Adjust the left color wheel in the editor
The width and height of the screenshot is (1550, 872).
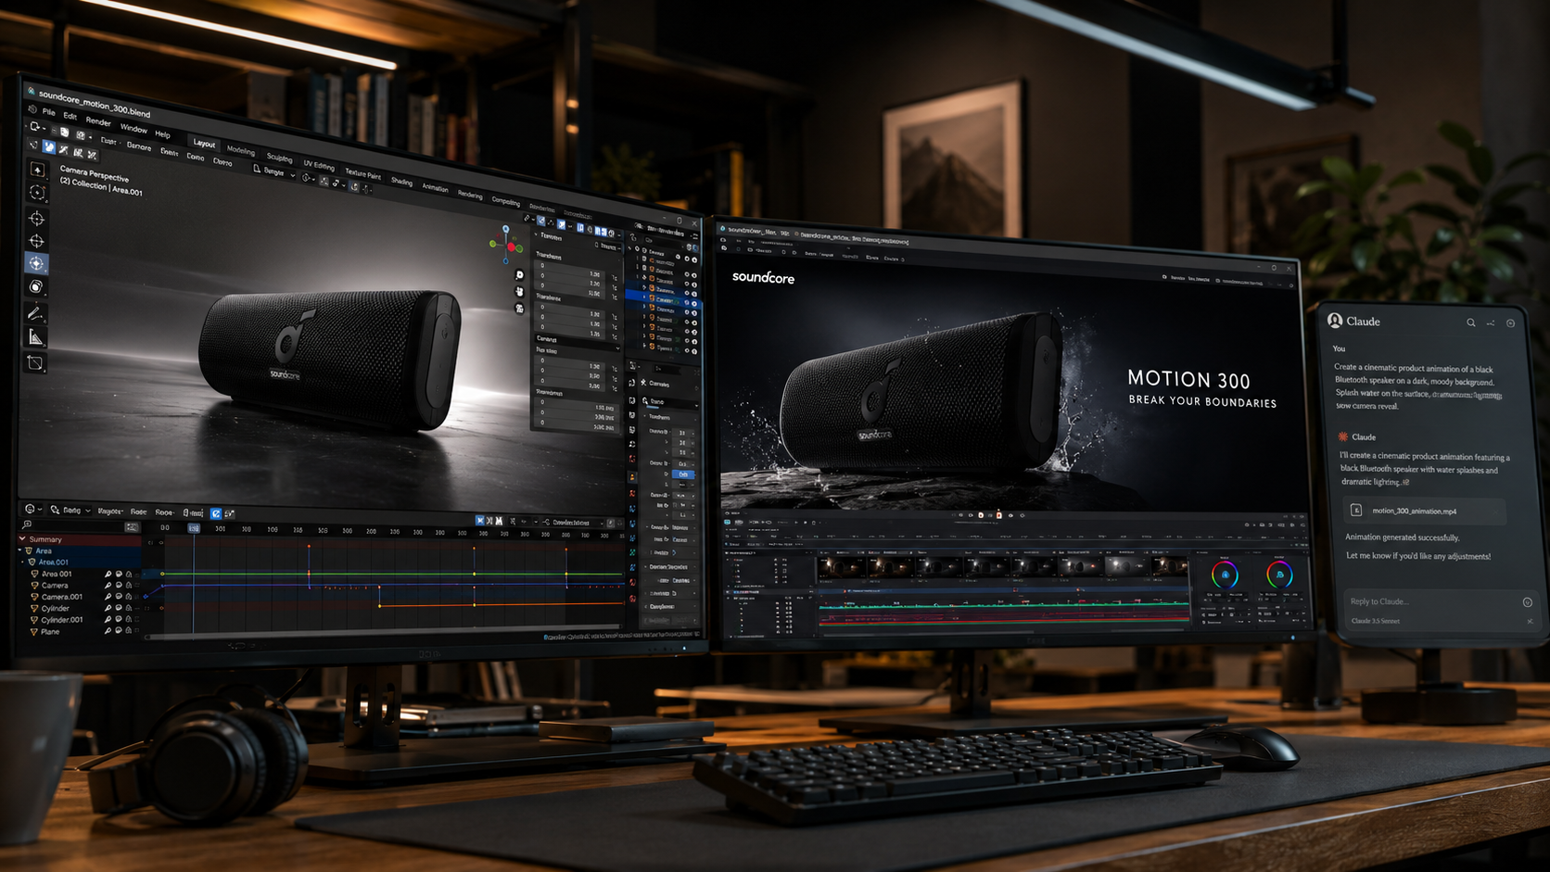pyautogui.click(x=1225, y=575)
